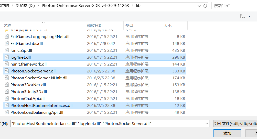The width and height of the screenshot is (257, 139).
Task: Open the view options dropdown arrow
Action: [x=249, y=16]
